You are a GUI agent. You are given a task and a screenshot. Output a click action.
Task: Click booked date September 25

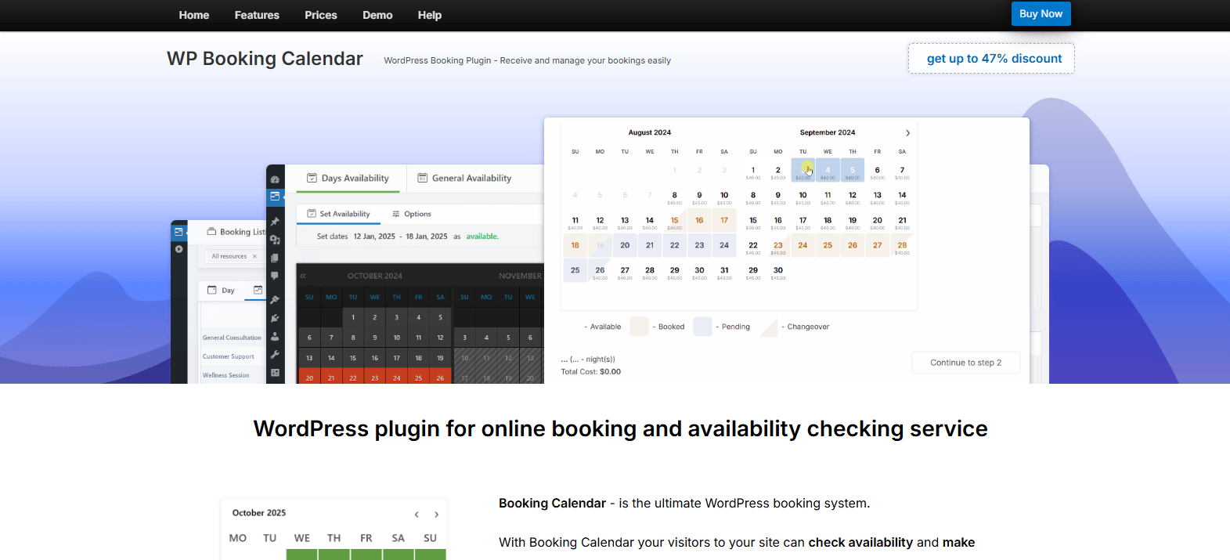tap(828, 246)
